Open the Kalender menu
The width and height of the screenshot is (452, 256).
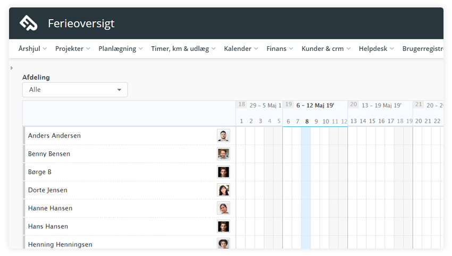pyautogui.click(x=241, y=49)
